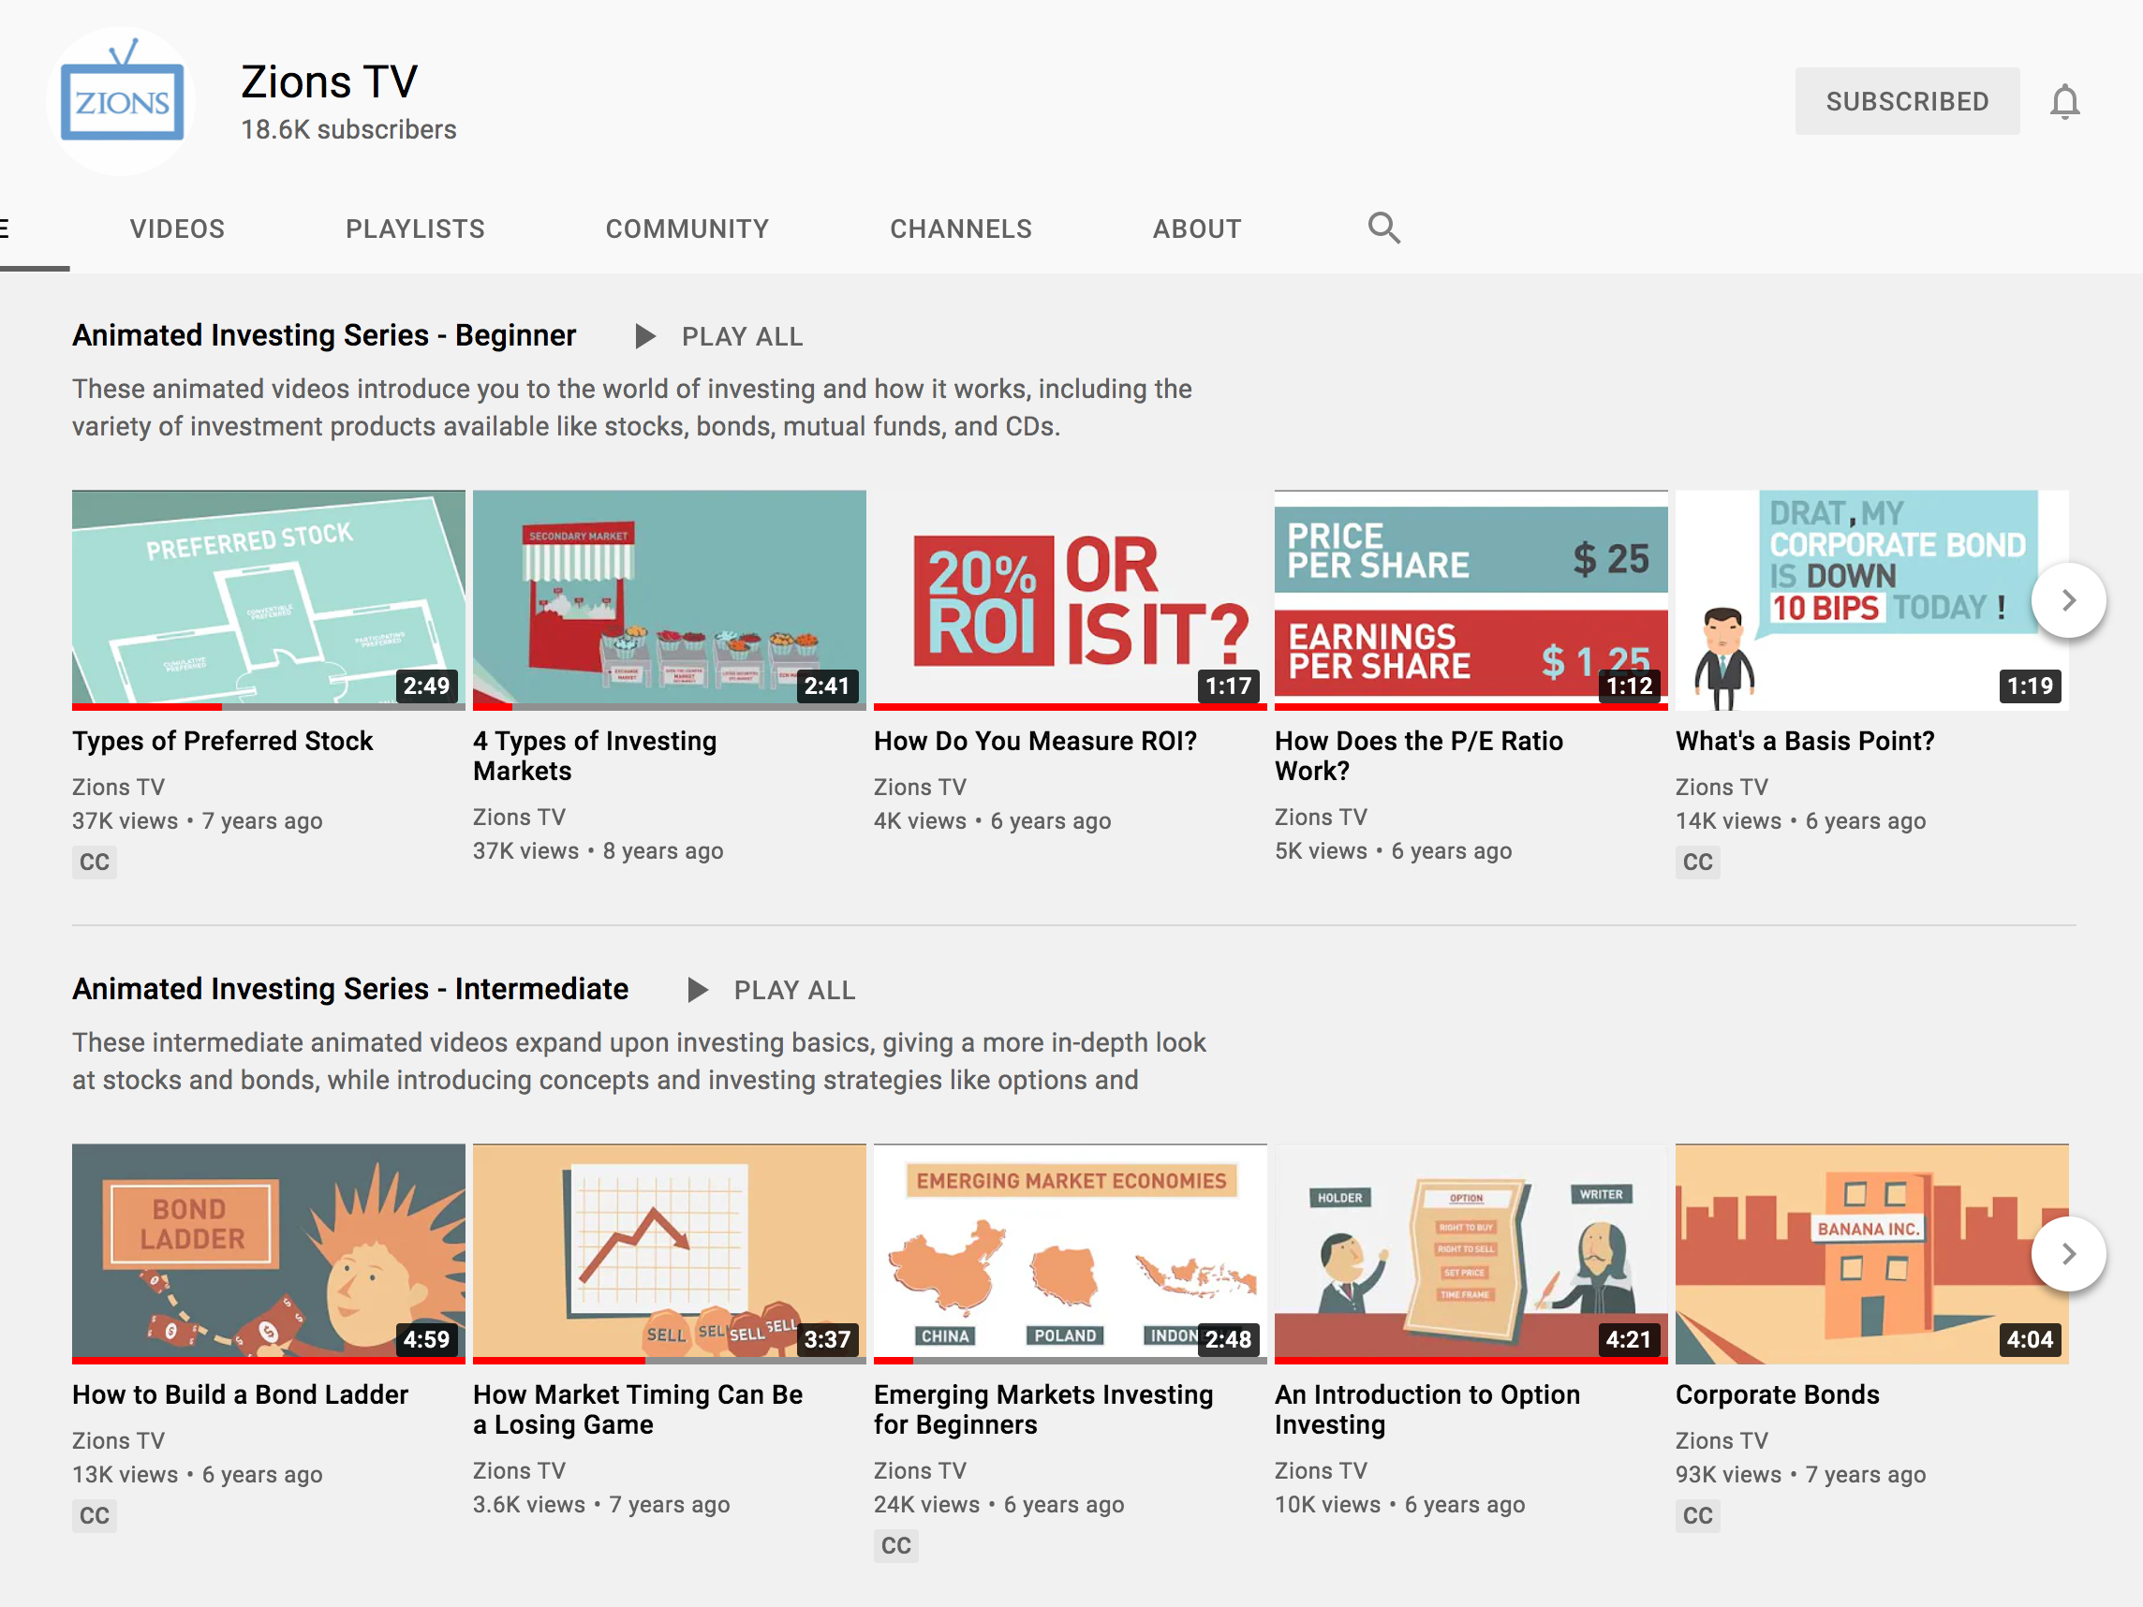Screen dimensions: 2143x1607
Task: Click the SUBSCRIBED button
Action: (1907, 101)
